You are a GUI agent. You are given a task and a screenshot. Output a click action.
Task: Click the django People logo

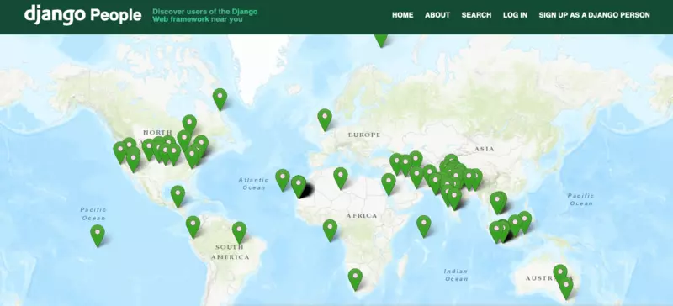[x=82, y=15]
